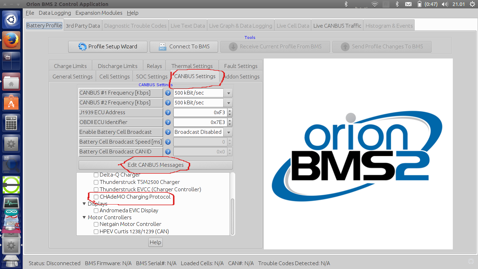Enable the Delta-Q Charger checkbox
The width and height of the screenshot is (478, 269).
click(x=96, y=175)
